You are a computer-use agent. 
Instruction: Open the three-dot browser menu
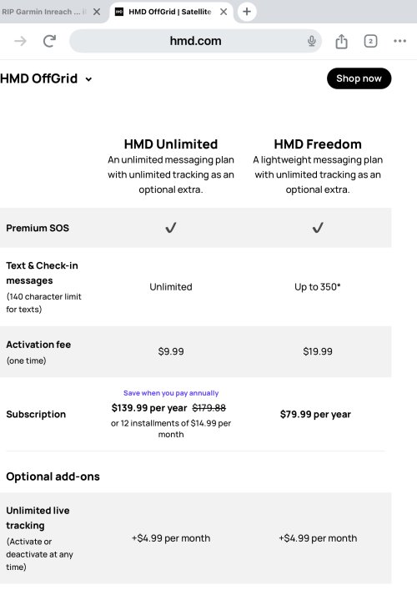coord(399,41)
